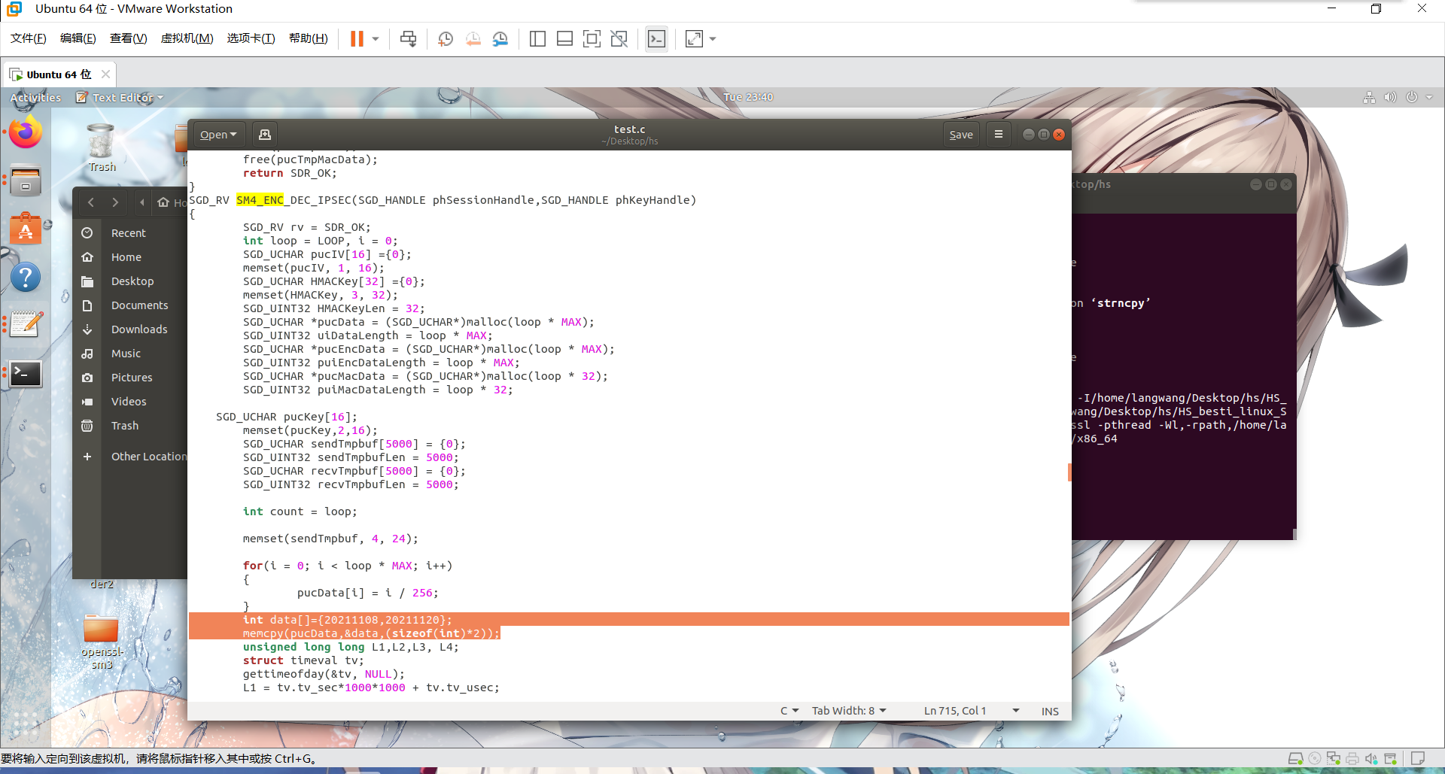The height and width of the screenshot is (774, 1445).
Task: Revert to the previous snapshot icon
Action: pyautogui.click(x=473, y=38)
